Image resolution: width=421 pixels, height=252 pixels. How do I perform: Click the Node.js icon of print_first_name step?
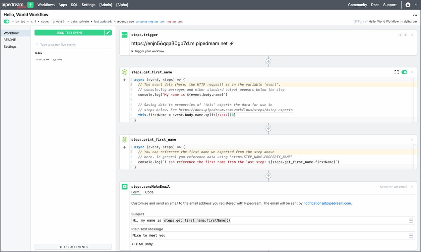pos(125,140)
